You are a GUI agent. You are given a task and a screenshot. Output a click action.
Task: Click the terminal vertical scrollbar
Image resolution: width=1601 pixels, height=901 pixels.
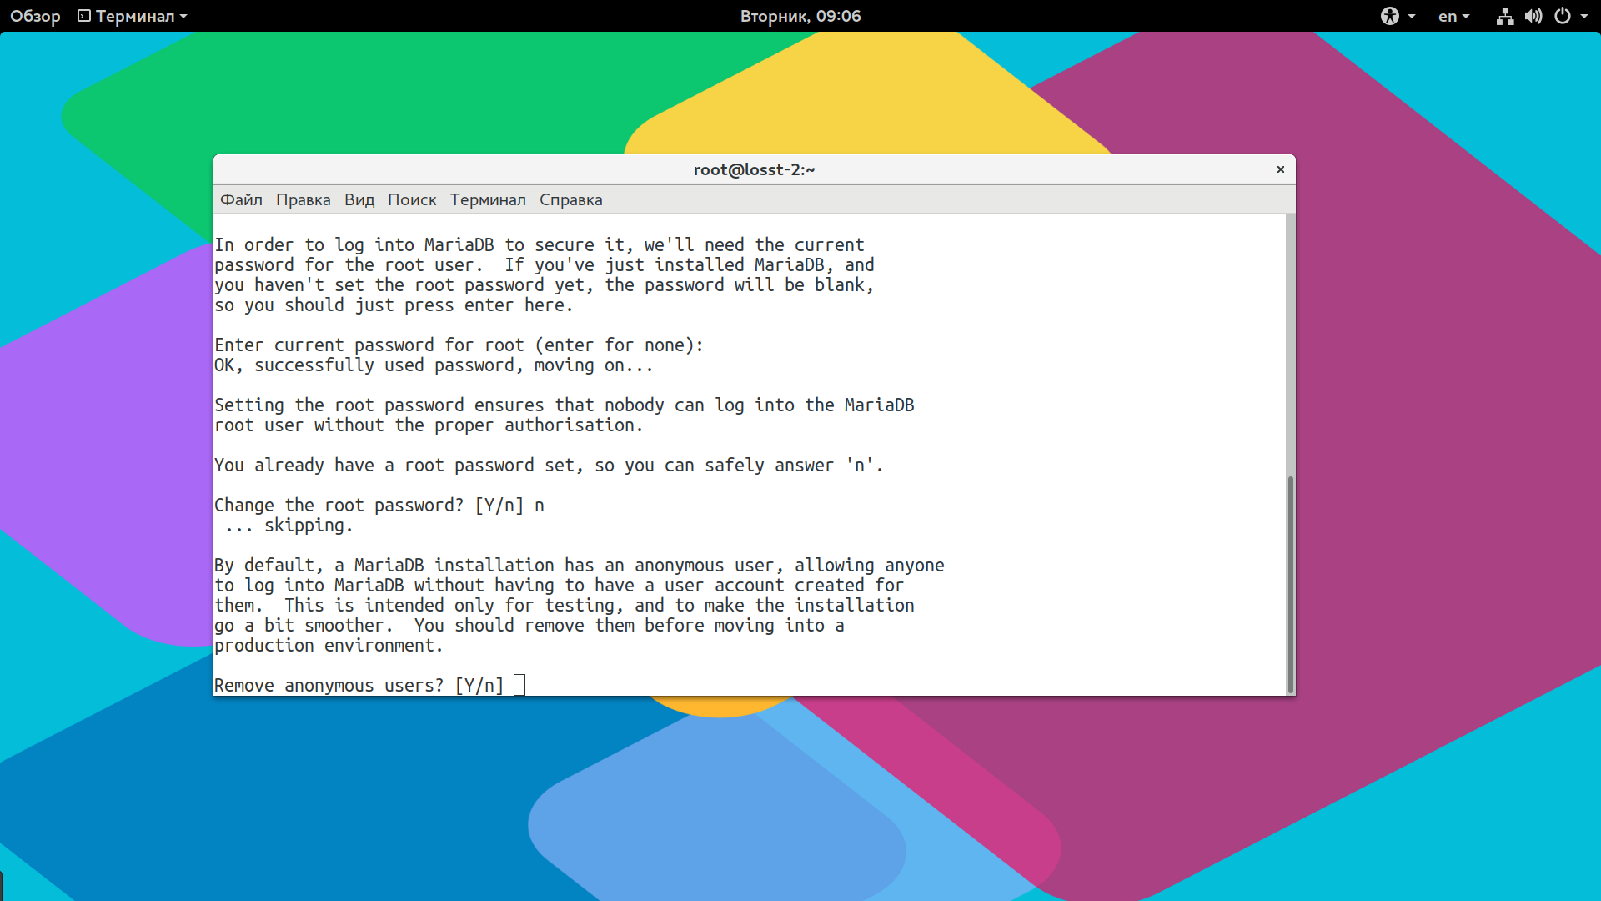coord(1291,584)
